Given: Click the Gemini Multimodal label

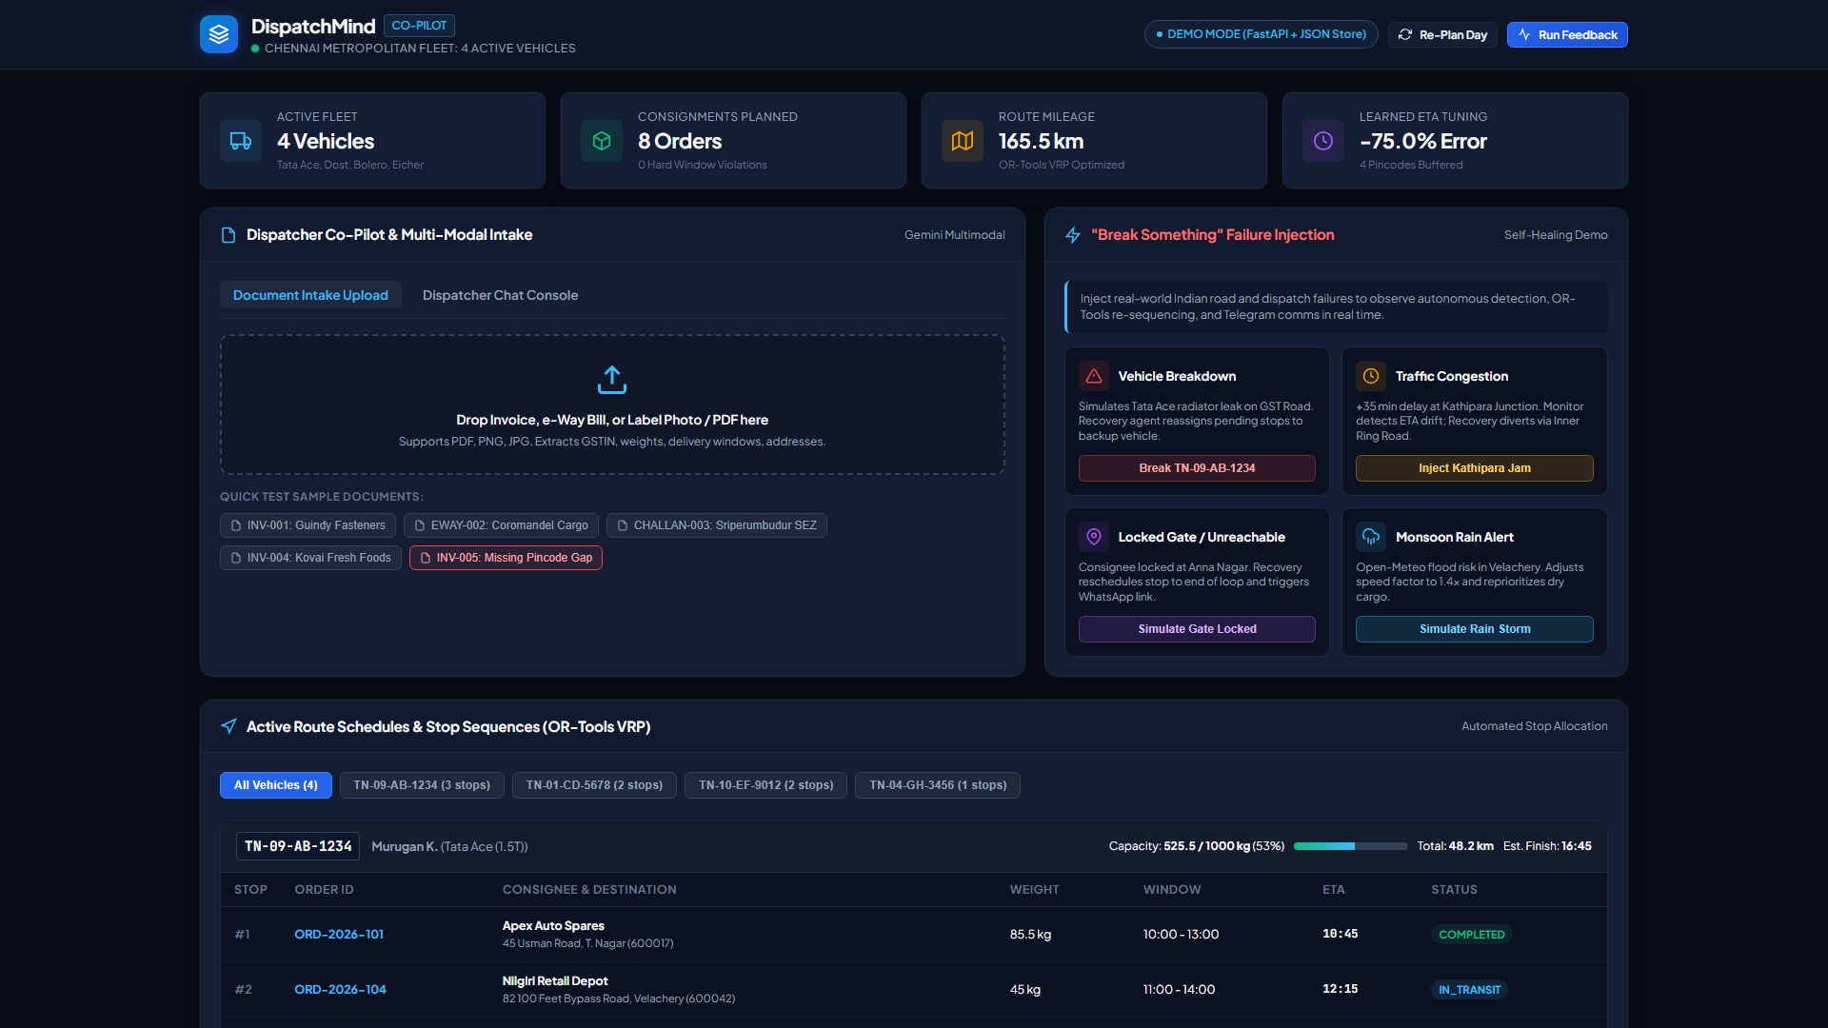Looking at the screenshot, I should (x=954, y=235).
